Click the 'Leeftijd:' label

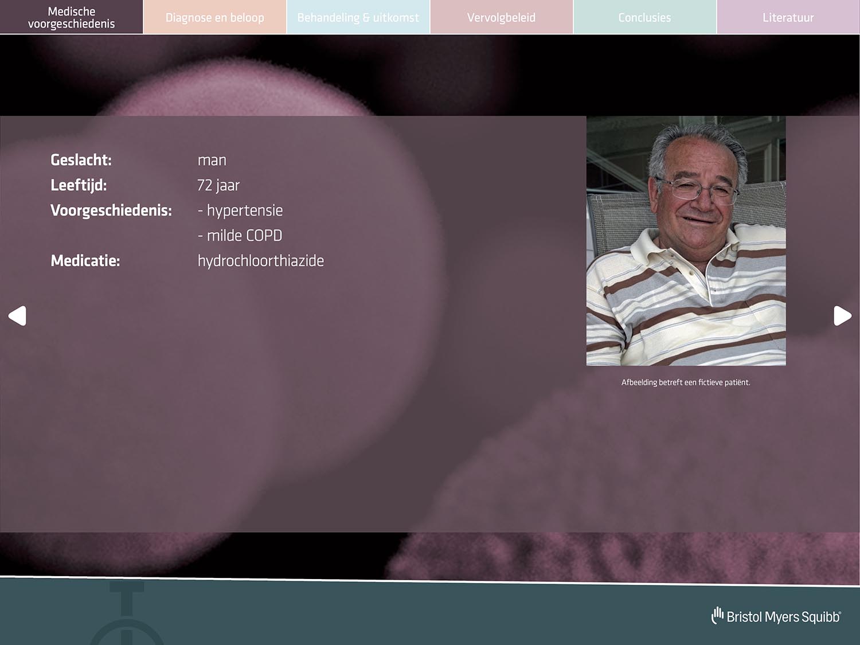[79, 185]
